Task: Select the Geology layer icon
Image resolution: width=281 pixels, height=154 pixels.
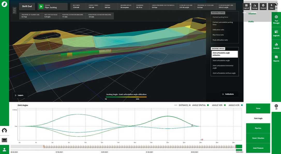Action: [255, 6]
